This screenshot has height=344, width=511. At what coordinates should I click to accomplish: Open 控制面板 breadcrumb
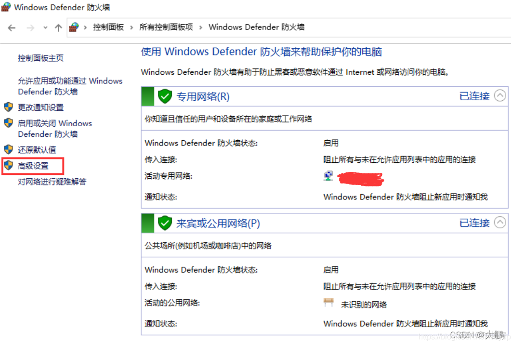108,27
